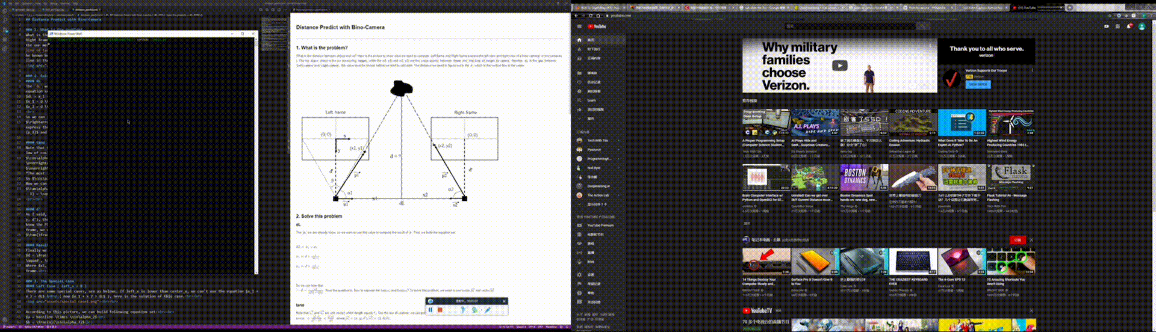Close the floating screen recorder toolbar
Viewport: 1156px width, 332px height.
click(504, 301)
